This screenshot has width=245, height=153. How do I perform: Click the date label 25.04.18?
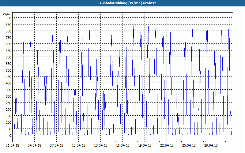[189, 146]
